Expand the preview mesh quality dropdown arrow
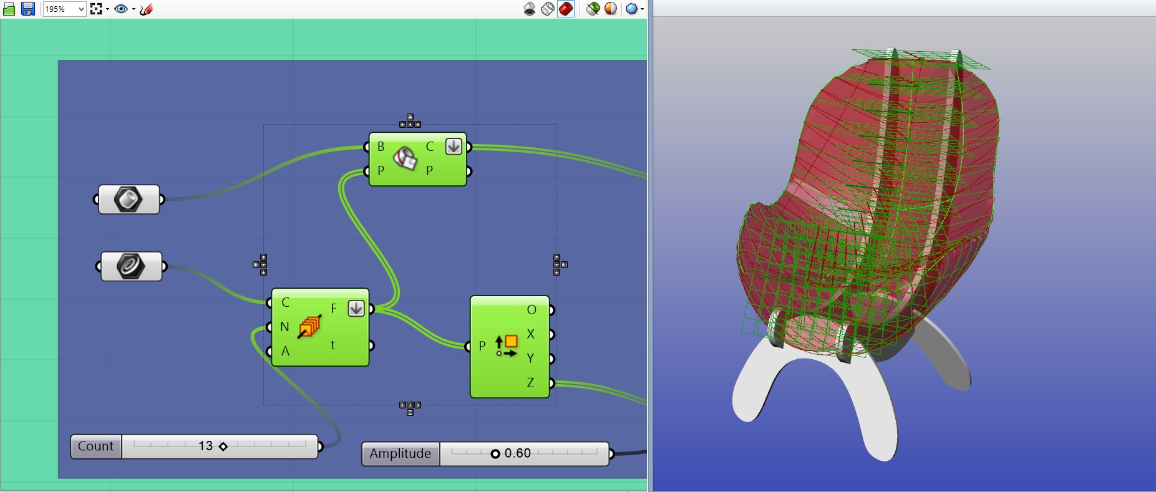Image resolution: width=1156 pixels, height=492 pixels. coord(643,9)
